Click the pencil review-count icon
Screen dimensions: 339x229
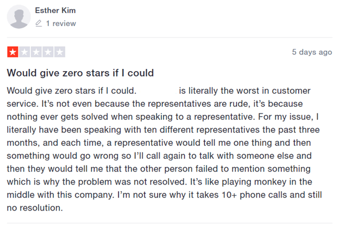point(39,24)
